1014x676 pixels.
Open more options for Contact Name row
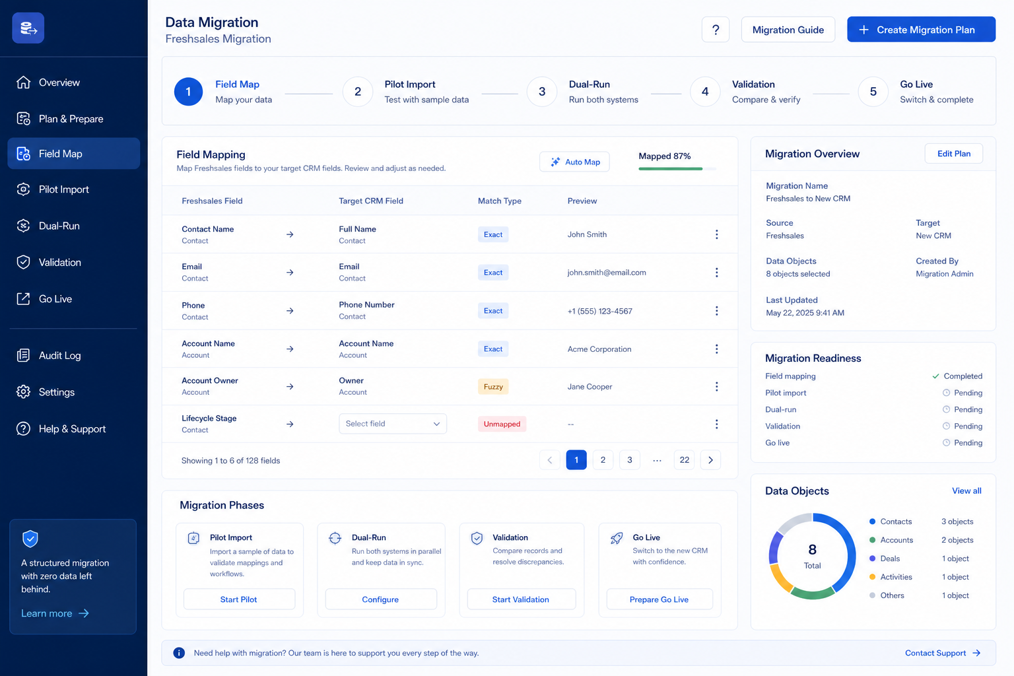[x=717, y=234]
